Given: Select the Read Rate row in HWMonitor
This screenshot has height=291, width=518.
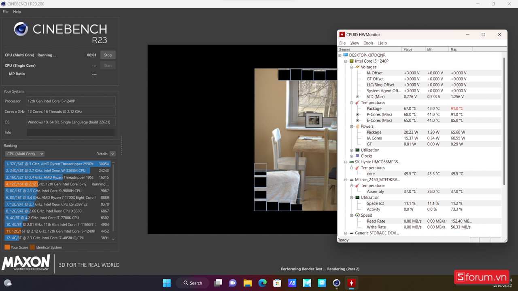Looking at the screenshot, I should tap(420, 221).
